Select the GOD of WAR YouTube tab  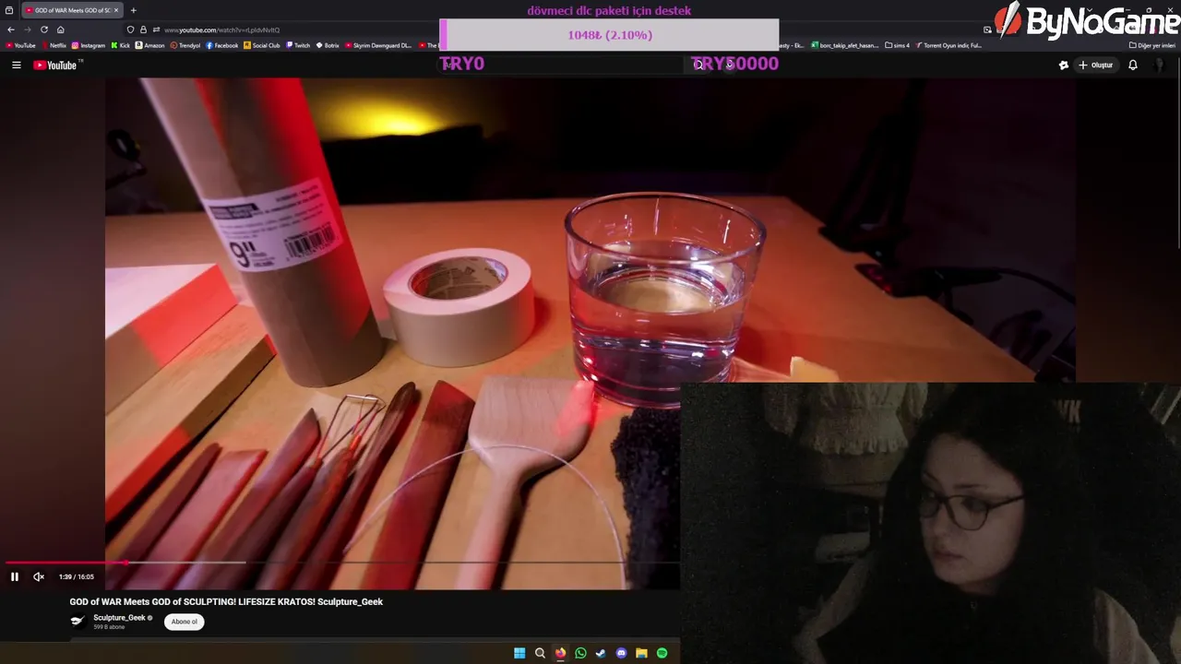click(x=72, y=10)
